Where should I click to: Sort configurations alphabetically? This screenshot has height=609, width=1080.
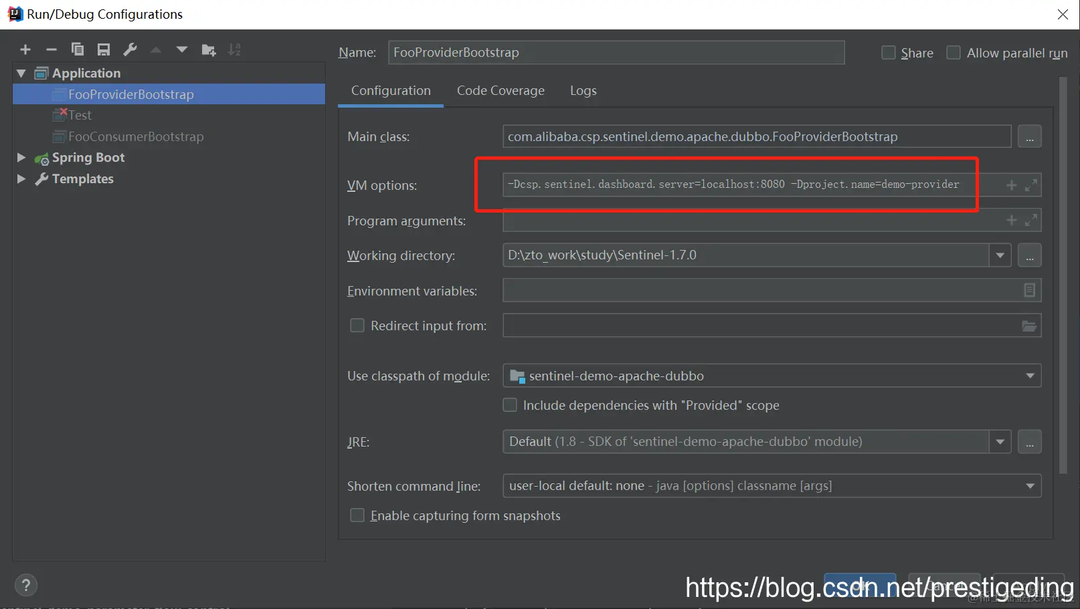(x=234, y=49)
